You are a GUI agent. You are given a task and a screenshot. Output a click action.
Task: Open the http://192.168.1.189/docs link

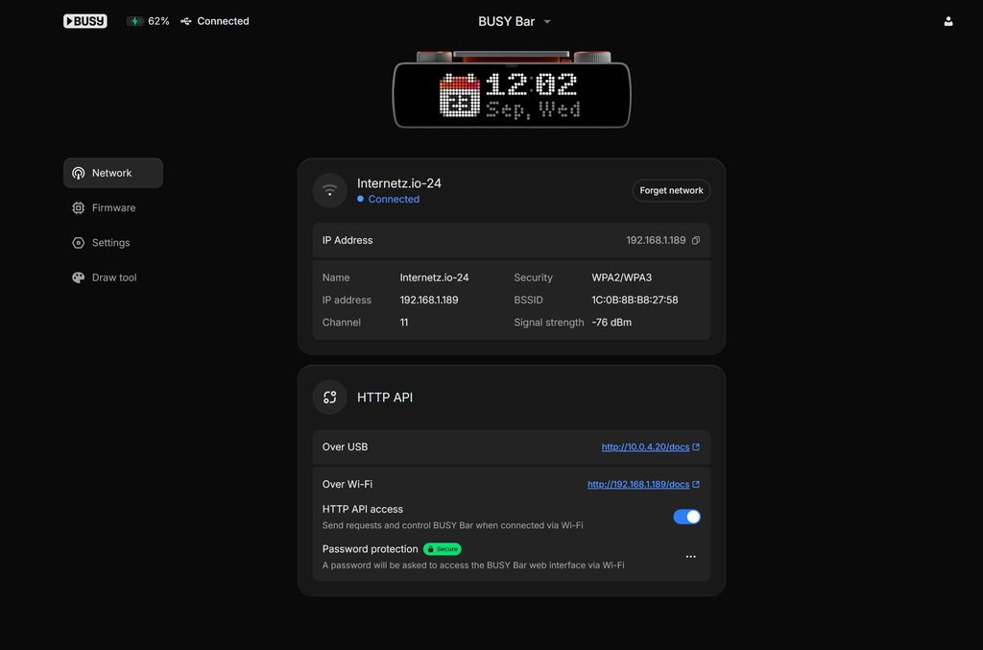[638, 485]
